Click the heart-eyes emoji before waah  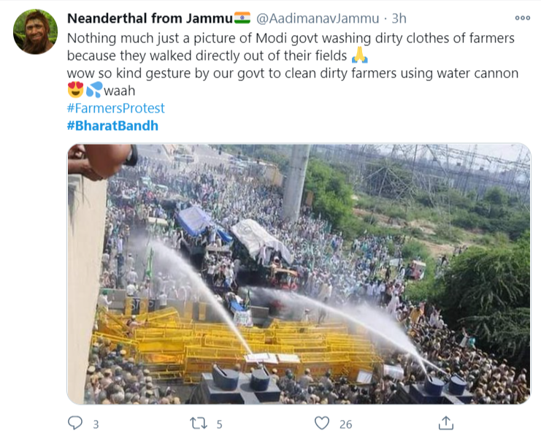75,90
